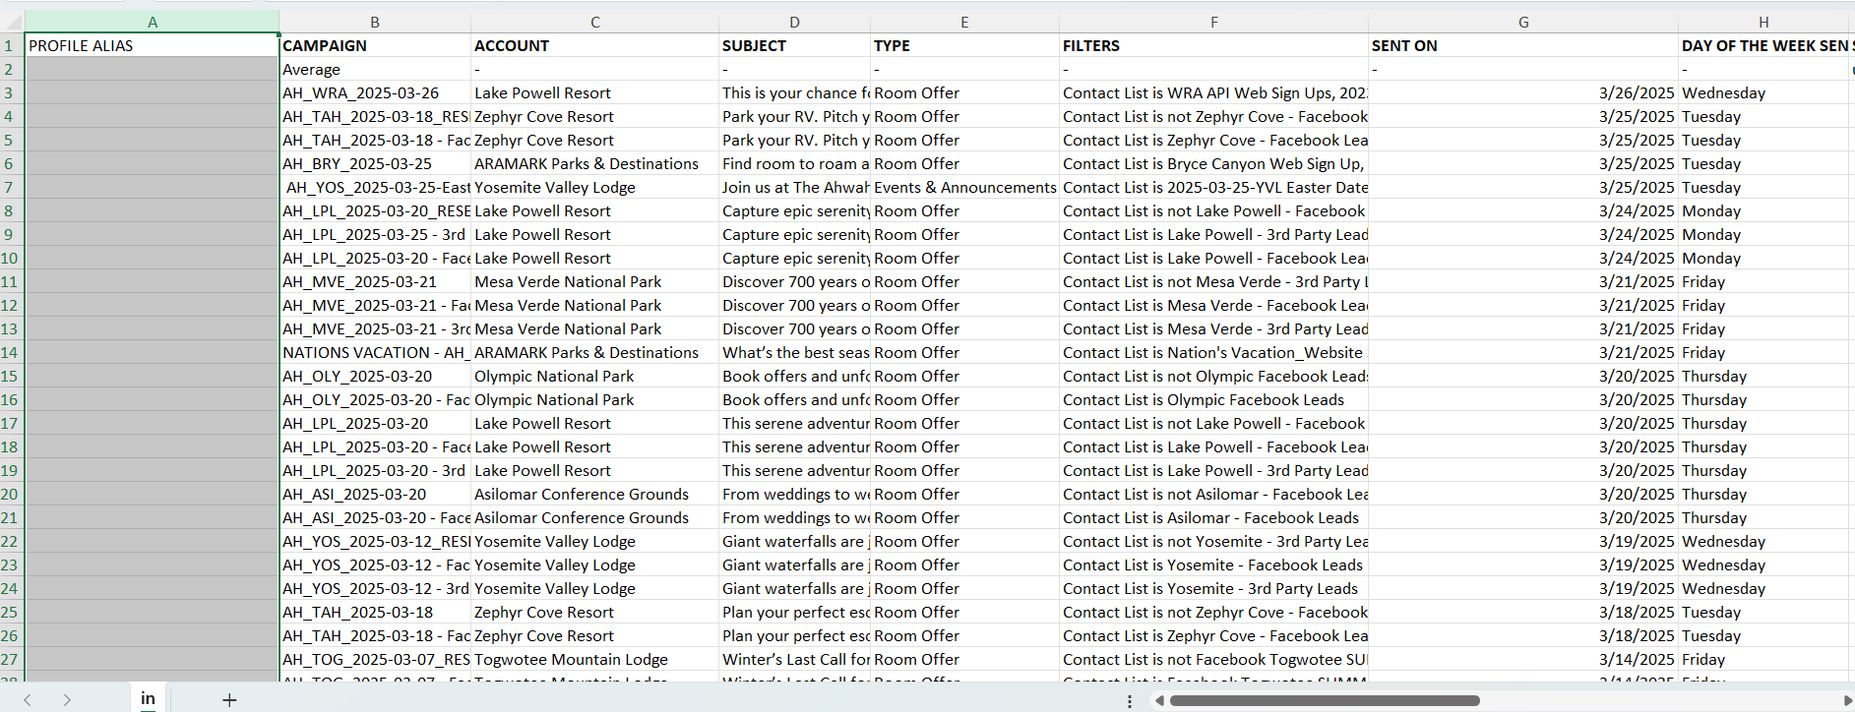Viewport: 1855px width, 712px height.
Task: Select column G header
Action: 1523,22
